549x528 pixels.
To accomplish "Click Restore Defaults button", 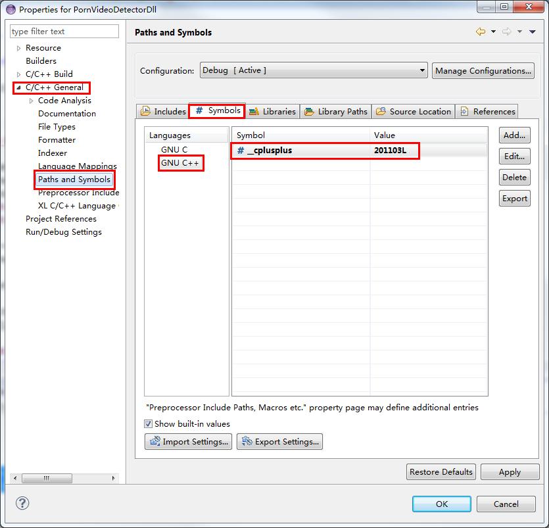I will pyautogui.click(x=441, y=471).
